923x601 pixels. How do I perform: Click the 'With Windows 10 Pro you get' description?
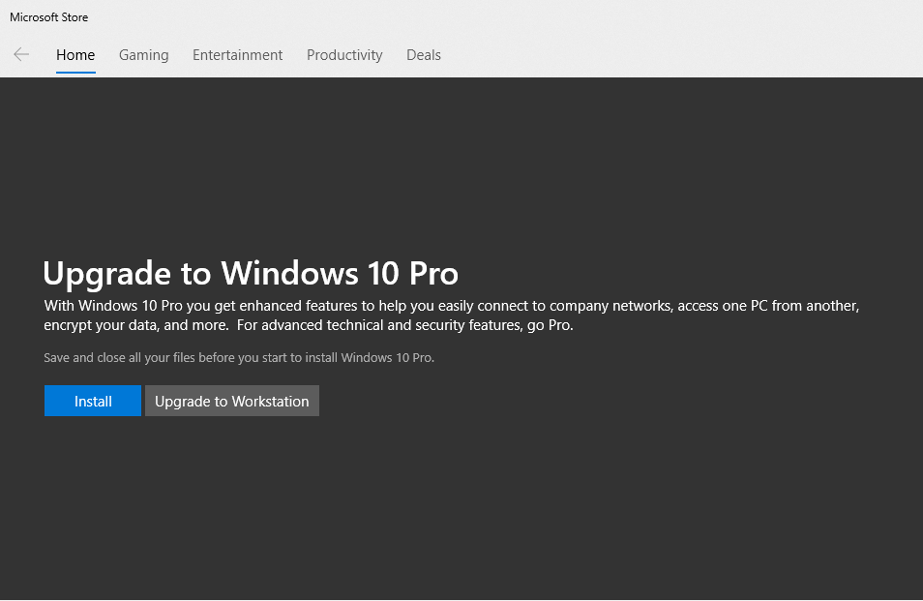[x=452, y=316]
